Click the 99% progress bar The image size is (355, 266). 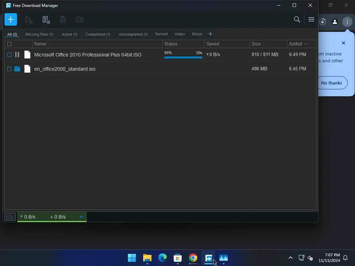click(x=183, y=57)
